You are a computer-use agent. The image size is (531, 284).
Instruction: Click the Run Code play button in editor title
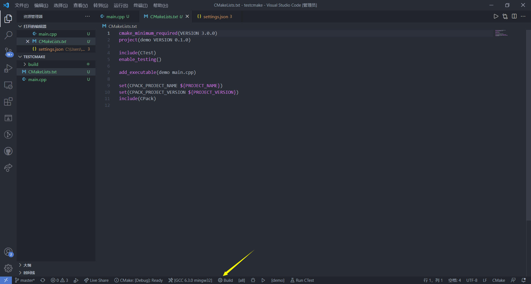tap(496, 17)
